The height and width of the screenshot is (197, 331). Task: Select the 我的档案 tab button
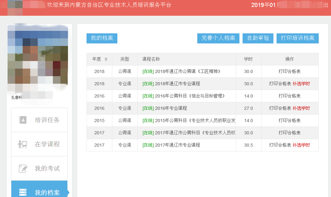[102, 38]
